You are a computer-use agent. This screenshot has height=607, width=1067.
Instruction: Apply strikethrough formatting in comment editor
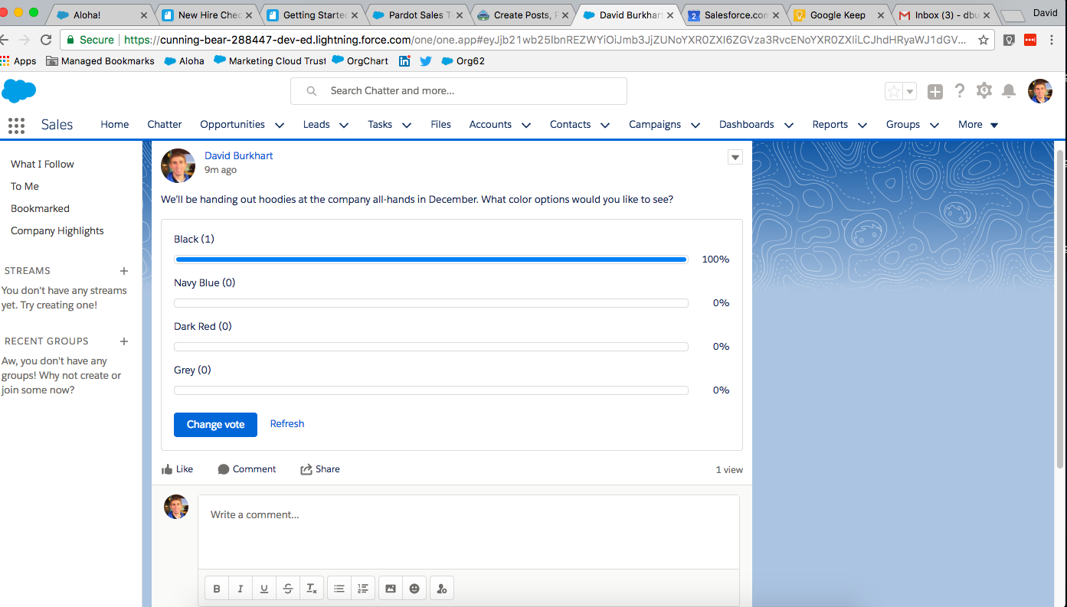[x=288, y=589]
